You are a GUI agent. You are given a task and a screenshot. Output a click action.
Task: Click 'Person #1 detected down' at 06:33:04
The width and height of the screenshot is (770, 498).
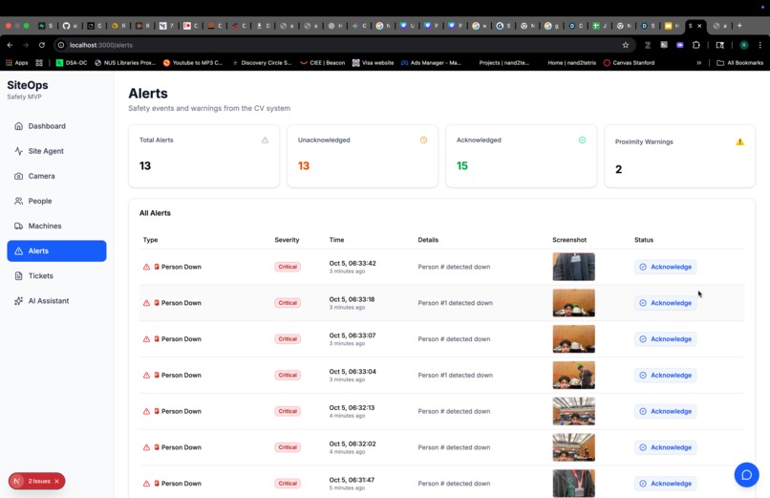click(x=456, y=376)
